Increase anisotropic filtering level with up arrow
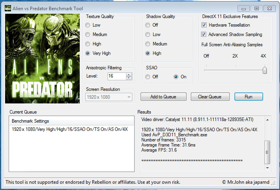280x190 pixels. 128,74
